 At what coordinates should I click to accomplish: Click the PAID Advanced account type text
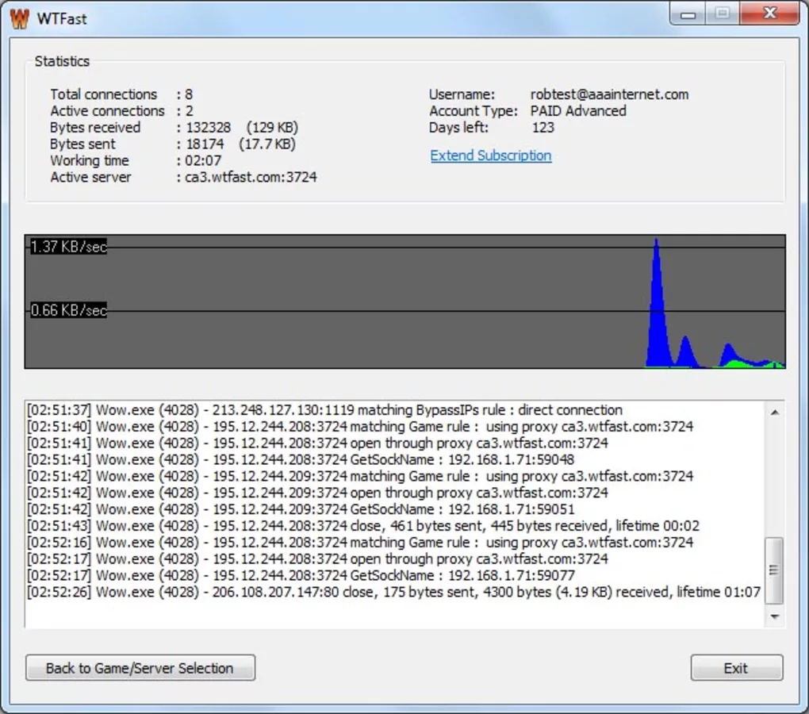tap(578, 111)
